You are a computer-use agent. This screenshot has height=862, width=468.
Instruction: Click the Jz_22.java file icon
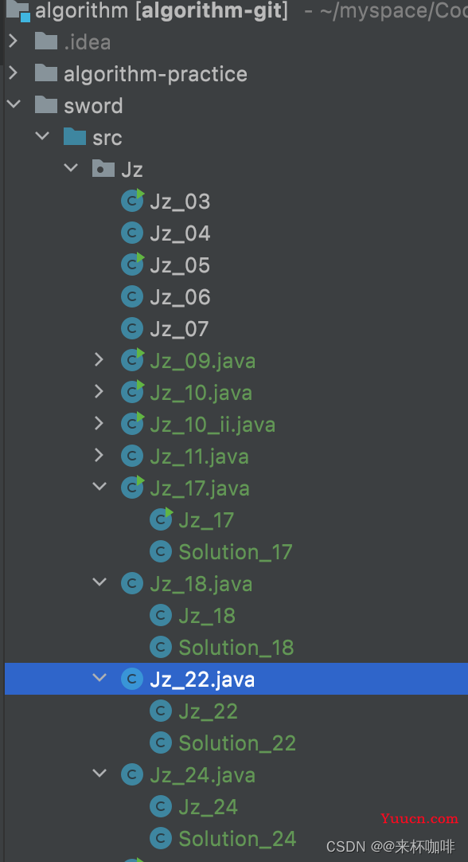click(132, 679)
